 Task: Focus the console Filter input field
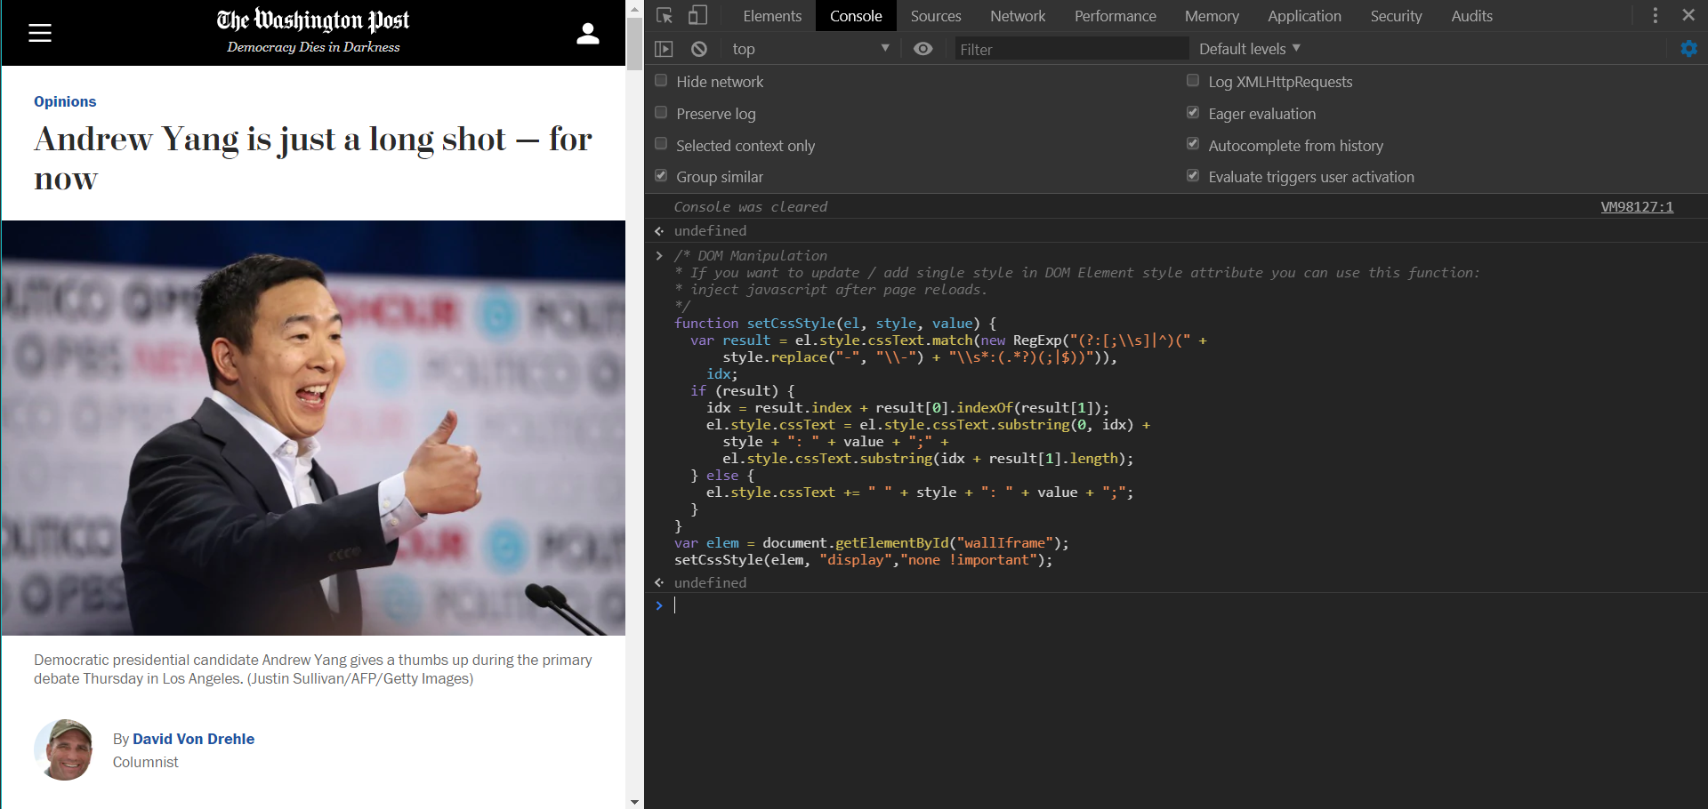[1071, 49]
